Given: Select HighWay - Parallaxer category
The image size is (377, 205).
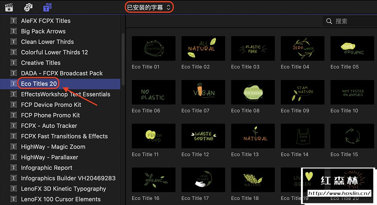Looking at the screenshot, I should coord(60,157).
